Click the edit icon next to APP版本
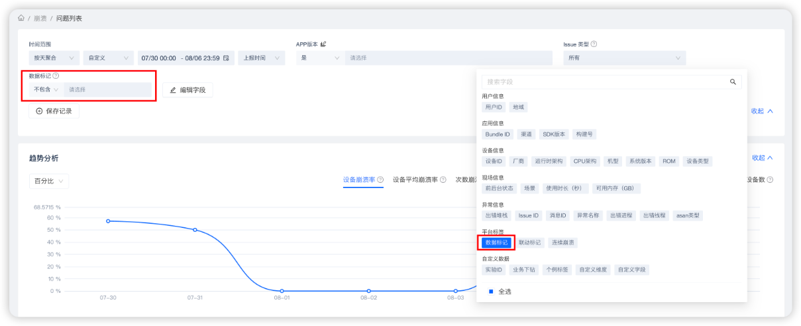The image size is (801, 326). [x=323, y=44]
